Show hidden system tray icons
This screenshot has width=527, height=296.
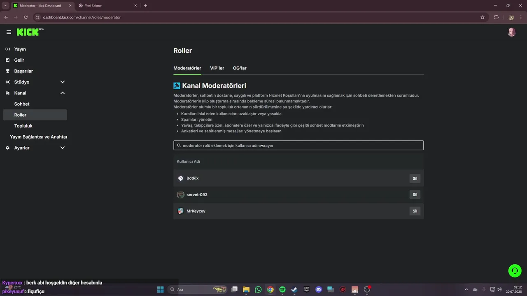[x=466, y=289]
